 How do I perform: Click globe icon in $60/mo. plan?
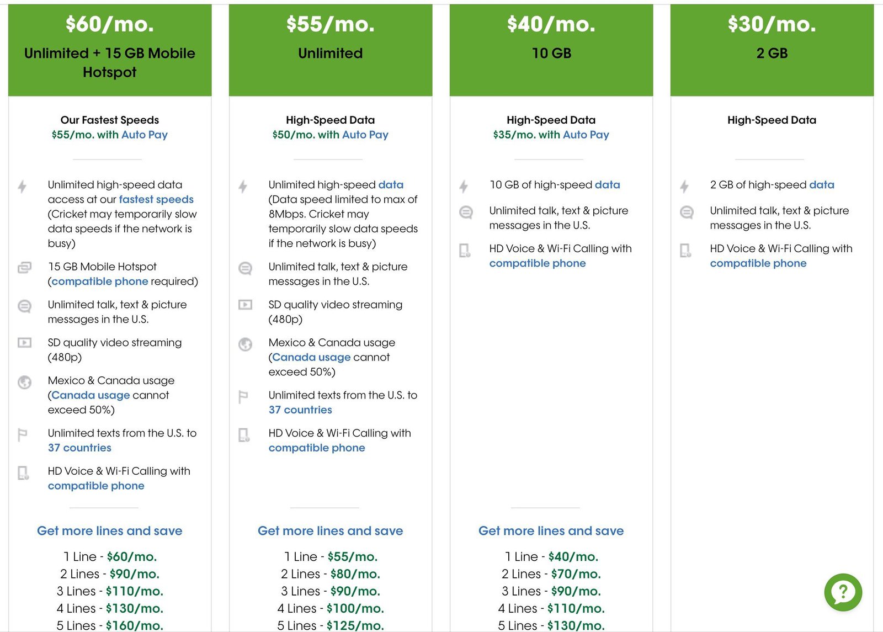(24, 382)
